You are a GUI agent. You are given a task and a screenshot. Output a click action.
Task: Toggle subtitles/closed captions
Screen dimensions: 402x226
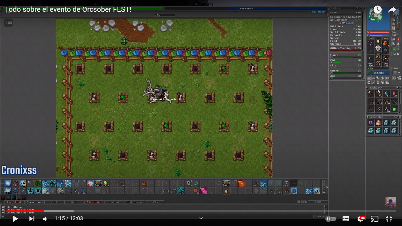click(346, 219)
